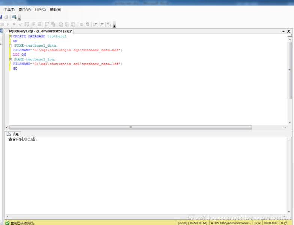Click the editor horizontal scroll right arrow

pos(285,127)
